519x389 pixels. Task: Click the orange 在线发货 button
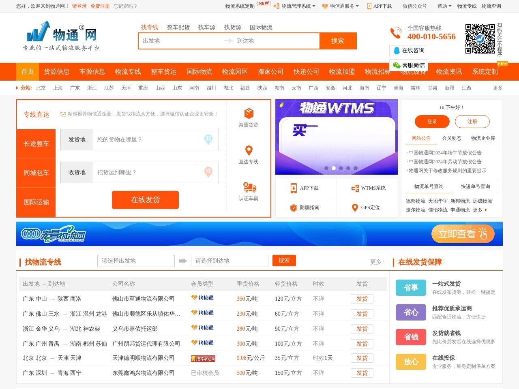145,200
